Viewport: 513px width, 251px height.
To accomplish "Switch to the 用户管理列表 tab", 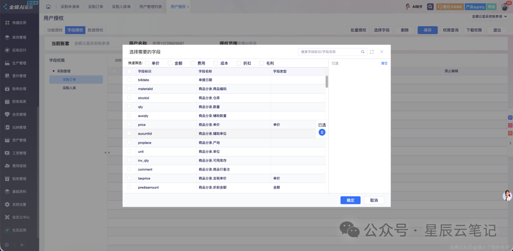I will click(151, 7).
